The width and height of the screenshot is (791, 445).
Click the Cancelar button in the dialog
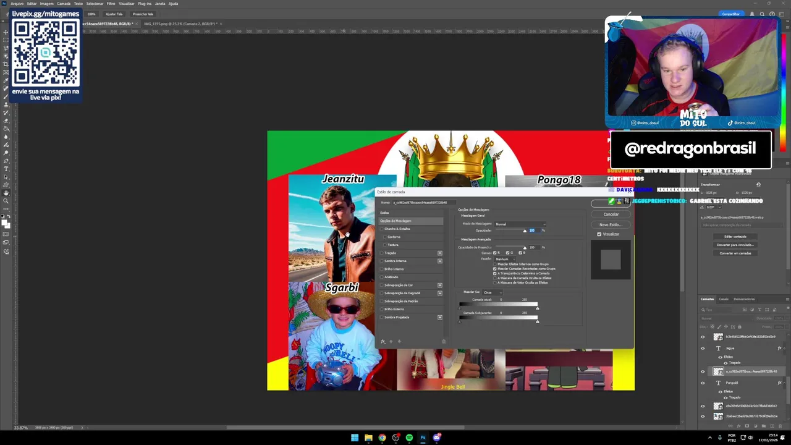click(611, 214)
